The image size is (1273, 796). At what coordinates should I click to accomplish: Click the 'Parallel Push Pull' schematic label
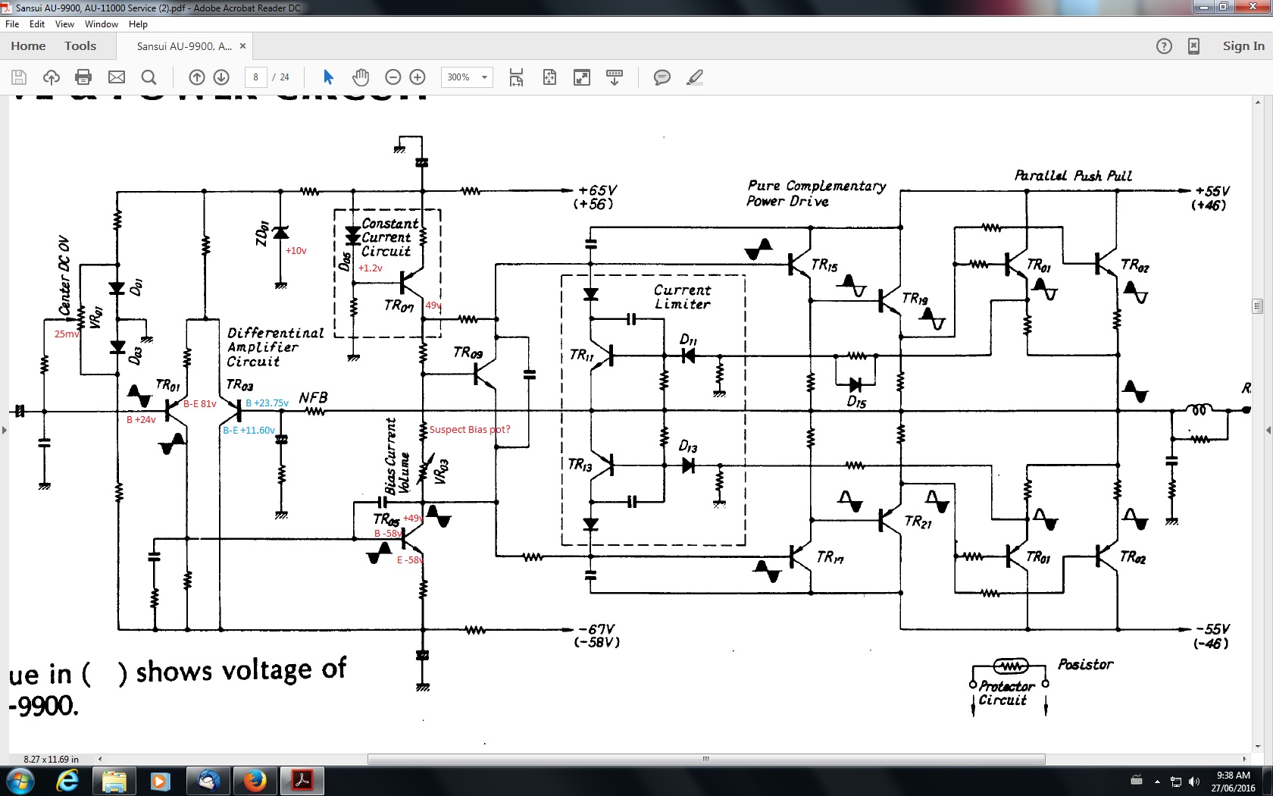pyautogui.click(x=1073, y=175)
